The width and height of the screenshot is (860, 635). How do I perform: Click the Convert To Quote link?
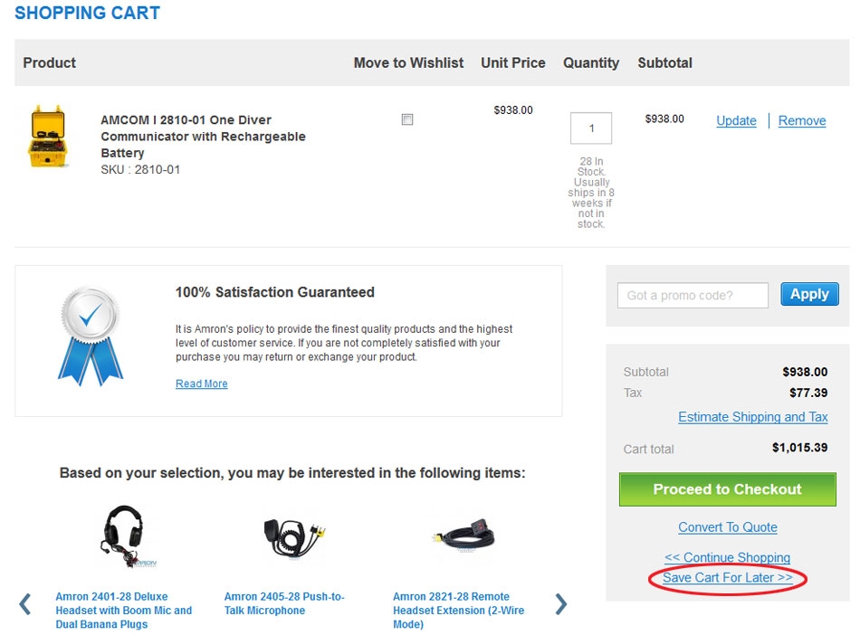point(728,527)
